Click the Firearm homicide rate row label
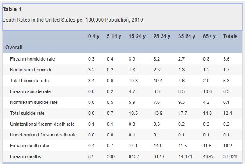245x164 pixels. click(x=32, y=59)
